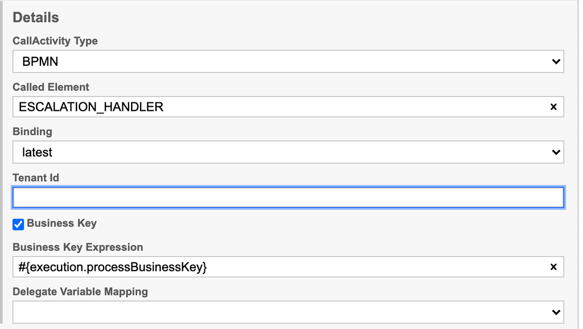Image resolution: width=583 pixels, height=329 pixels.
Task: Click the Business Key checkbox label
Action: (61, 223)
